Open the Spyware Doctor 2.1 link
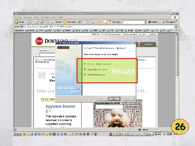Viewport: 195px width, 146px height. (x=60, y=108)
